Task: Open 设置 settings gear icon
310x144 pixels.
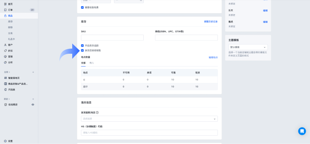Action: 5,141
